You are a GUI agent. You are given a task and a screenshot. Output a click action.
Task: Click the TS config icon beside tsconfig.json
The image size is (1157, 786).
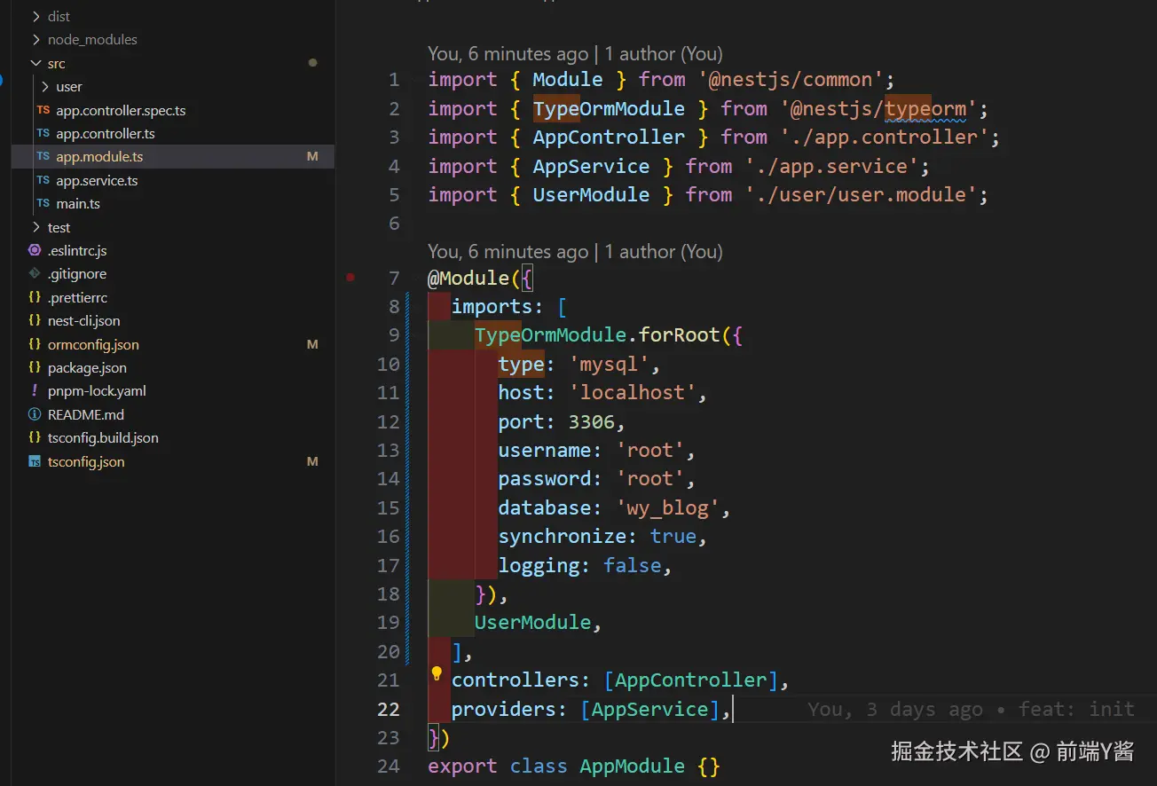(x=35, y=462)
